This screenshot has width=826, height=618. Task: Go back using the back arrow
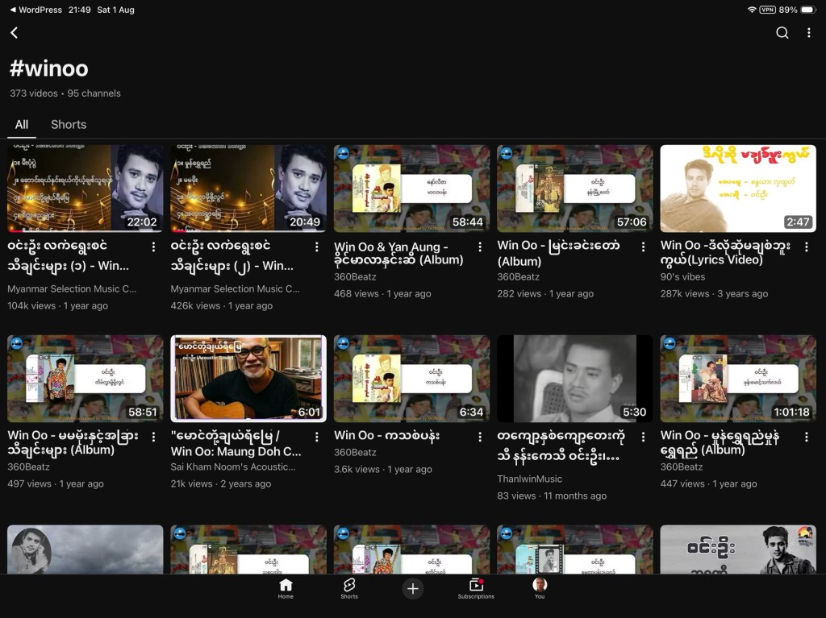(15, 33)
